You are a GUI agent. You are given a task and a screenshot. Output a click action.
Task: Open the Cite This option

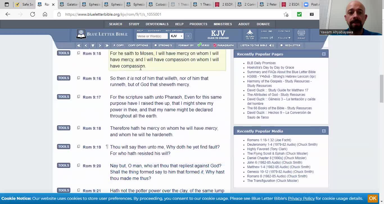(284, 31)
